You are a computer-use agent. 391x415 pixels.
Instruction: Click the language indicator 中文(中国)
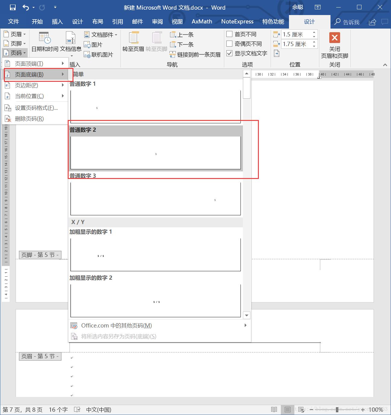click(x=99, y=410)
